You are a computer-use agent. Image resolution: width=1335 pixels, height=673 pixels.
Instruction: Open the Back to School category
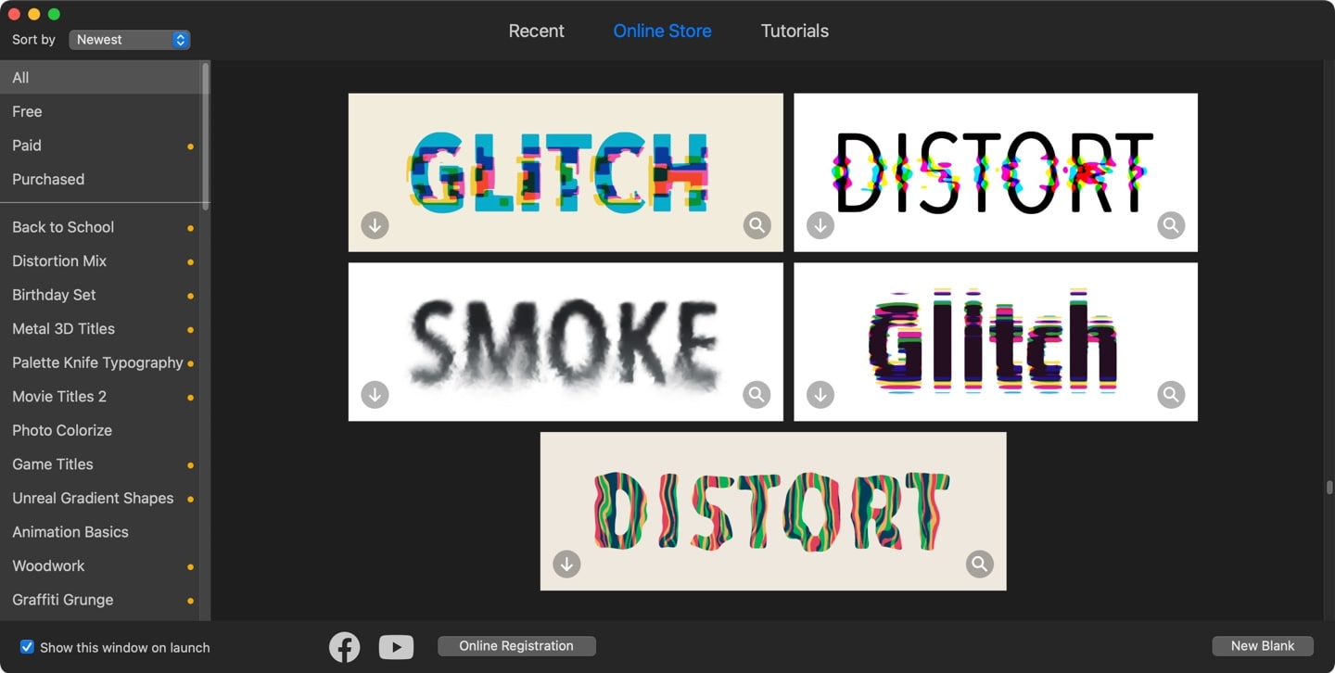100,227
